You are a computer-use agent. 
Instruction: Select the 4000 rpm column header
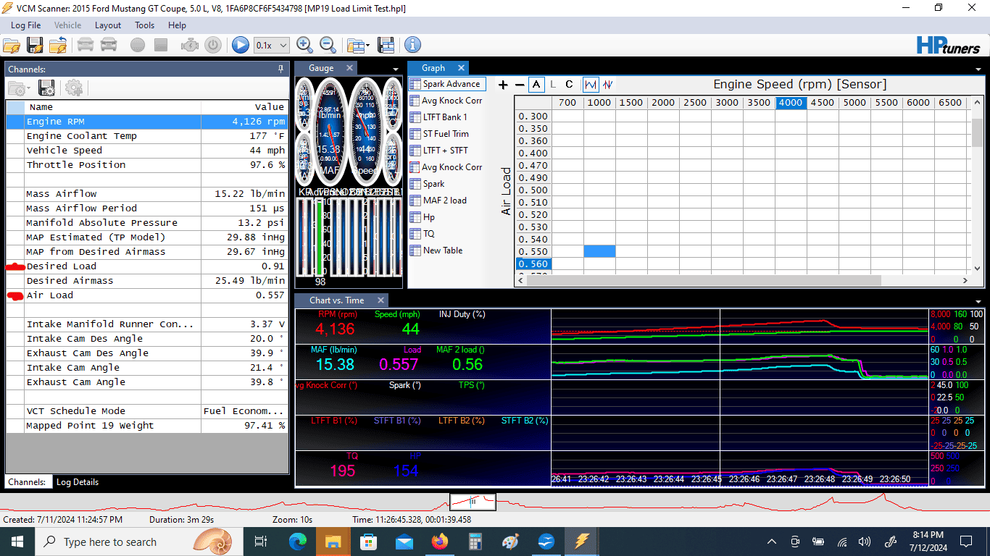(791, 103)
